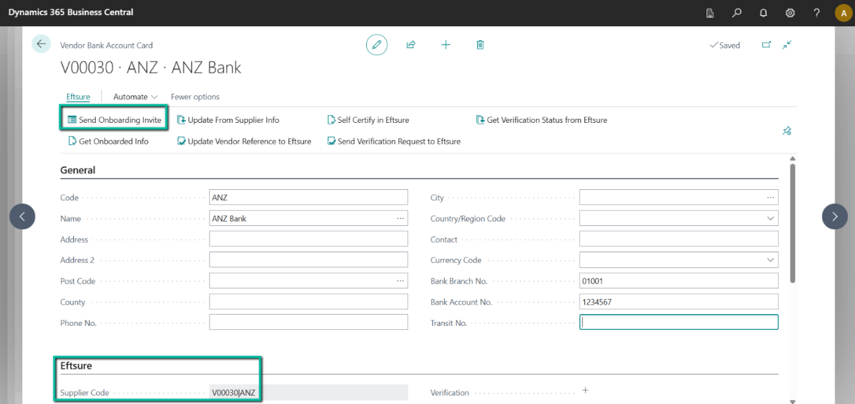Click the delete trash icon
This screenshot has height=404, width=855.
coord(480,45)
